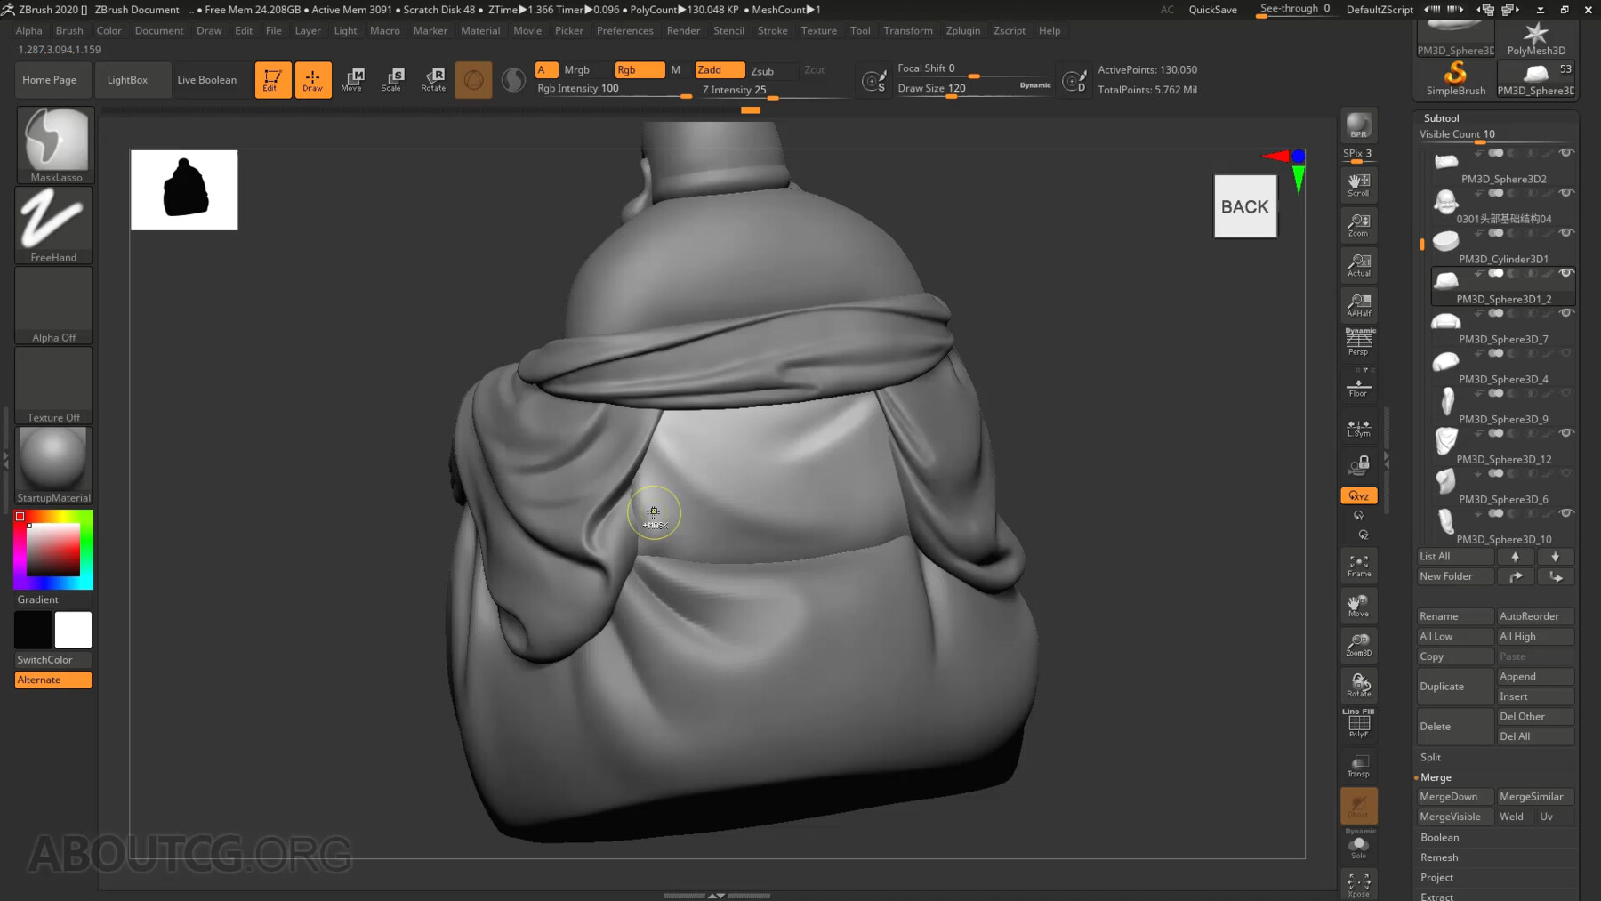Expand the Split section
The width and height of the screenshot is (1601, 901).
[x=1430, y=758]
